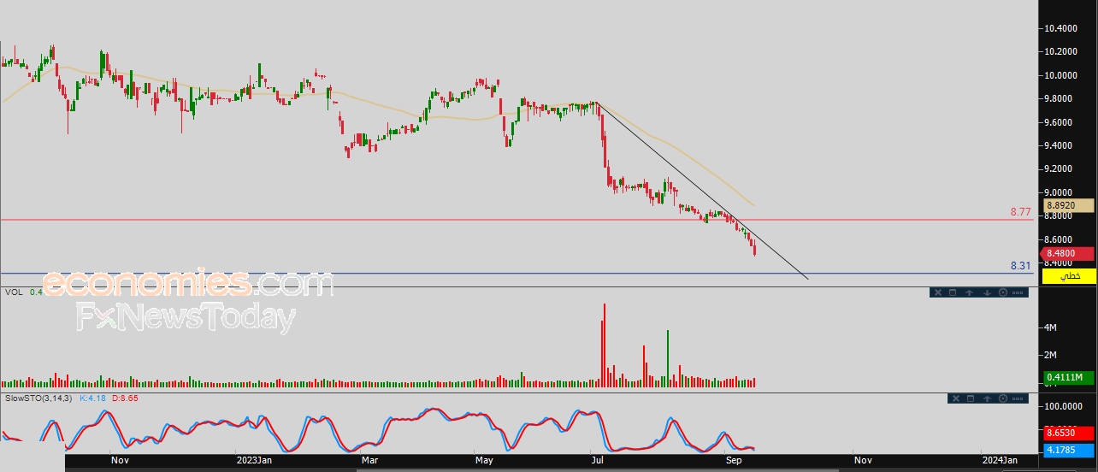1098x472 pixels.
Task: Click the Jul date on the time axis
Action: pyautogui.click(x=597, y=461)
